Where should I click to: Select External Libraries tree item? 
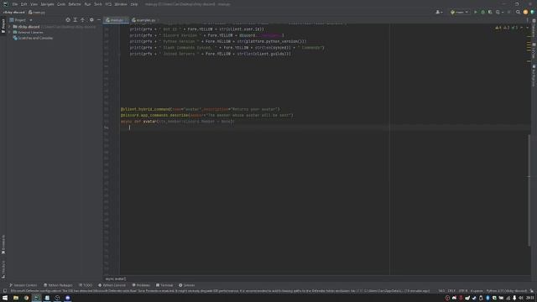click(28, 33)
